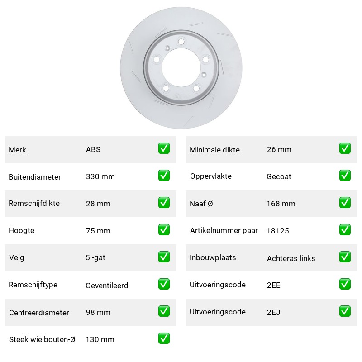Click the checkmark next to Centreerdiameter 98 mm
The image size is (362, 362).
coord(164,311)
